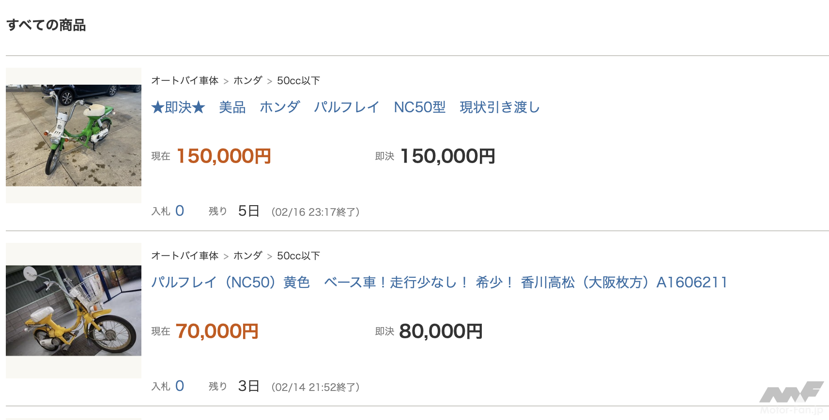Screen dimensions: 829x420
Task: Click the 02/16 23:17 end time text
Action: coord(315,212)
